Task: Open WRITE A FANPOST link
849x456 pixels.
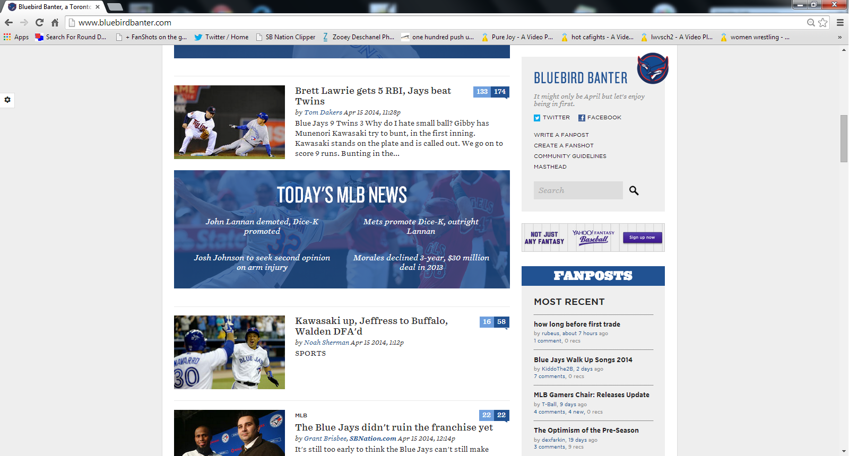Action: [x=561, y=135]
